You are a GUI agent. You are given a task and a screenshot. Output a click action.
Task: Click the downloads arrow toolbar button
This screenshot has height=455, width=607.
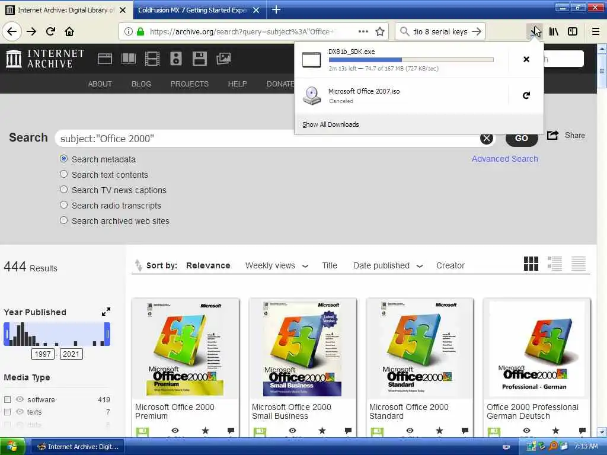tap(535, 31)
